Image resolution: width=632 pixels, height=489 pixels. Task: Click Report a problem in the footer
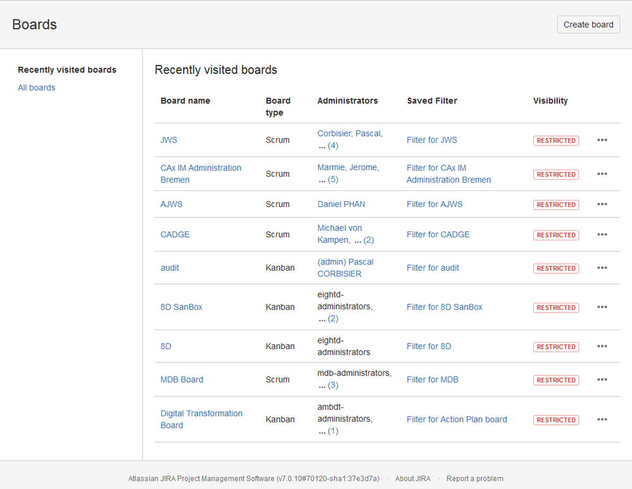474,479
